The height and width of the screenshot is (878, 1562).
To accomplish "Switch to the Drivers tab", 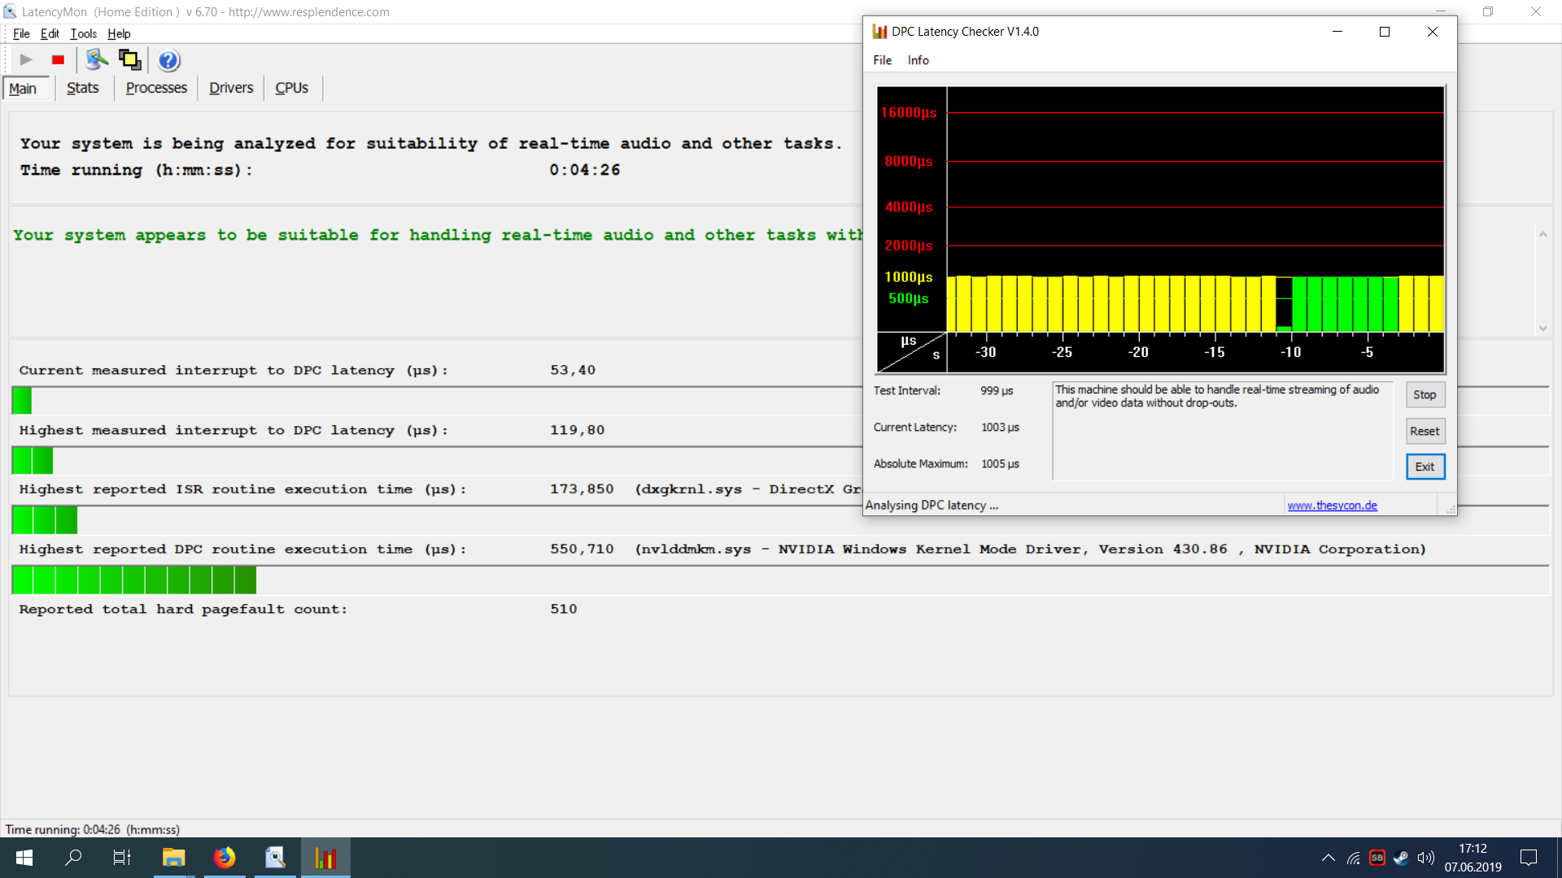I will (231, 88).
